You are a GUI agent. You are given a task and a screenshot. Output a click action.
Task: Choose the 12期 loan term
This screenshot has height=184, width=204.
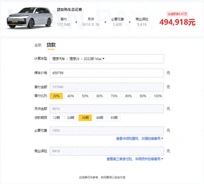pyautogui.click(x=56, y=118)
